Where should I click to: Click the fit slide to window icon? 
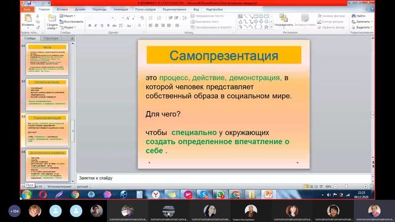pos(372,186)
